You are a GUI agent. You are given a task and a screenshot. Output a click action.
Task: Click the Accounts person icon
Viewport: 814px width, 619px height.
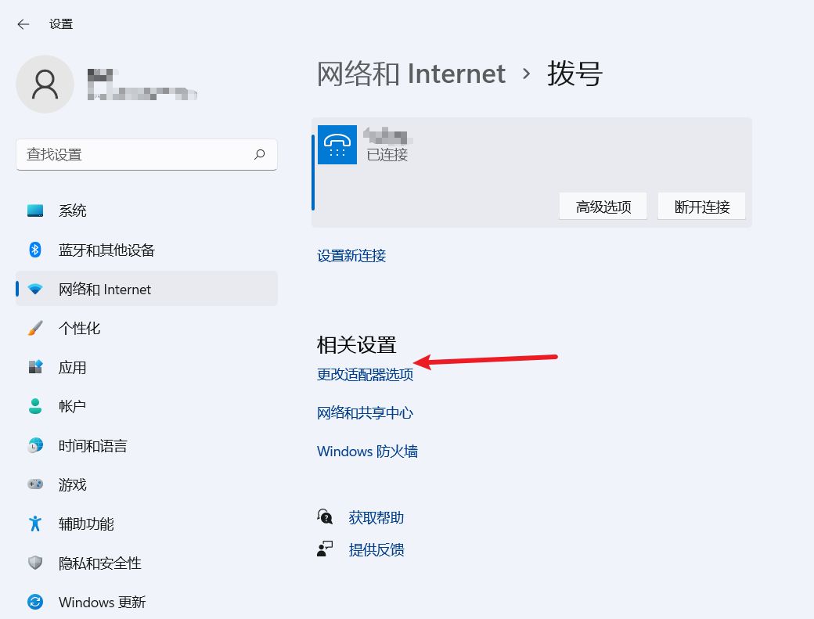tap(35, 405)
